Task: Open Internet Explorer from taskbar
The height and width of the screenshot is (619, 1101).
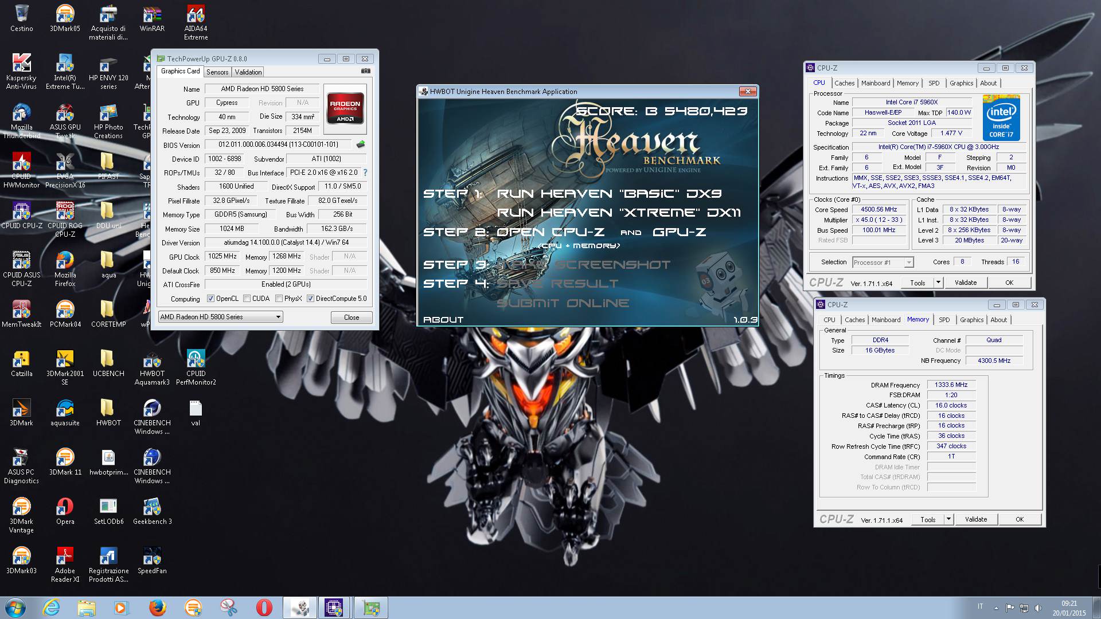Action: [51, 608]
